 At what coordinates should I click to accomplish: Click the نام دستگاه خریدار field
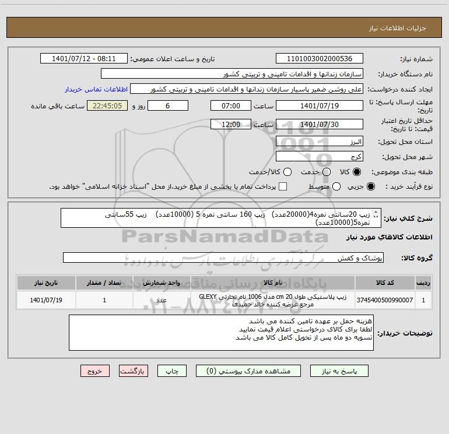(232, 73)
